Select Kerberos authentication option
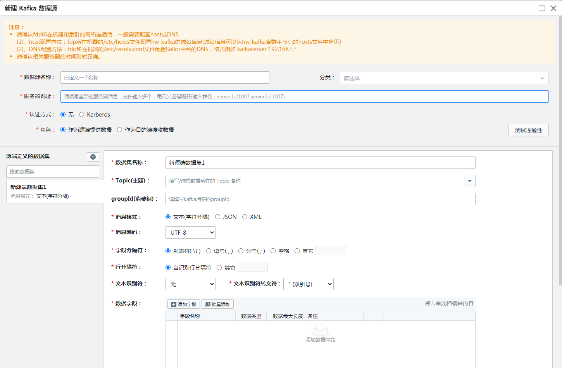The width and height of the screenshot is (562, 368). pos(82,115)
